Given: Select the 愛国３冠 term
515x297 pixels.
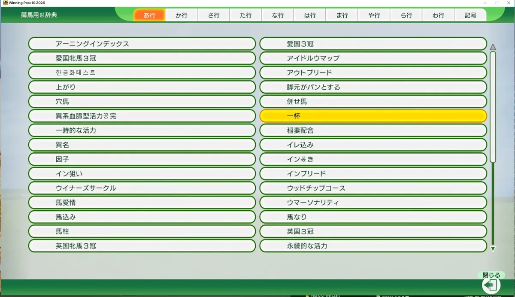Looking at the screenshot, I should (x=373, y=44).
